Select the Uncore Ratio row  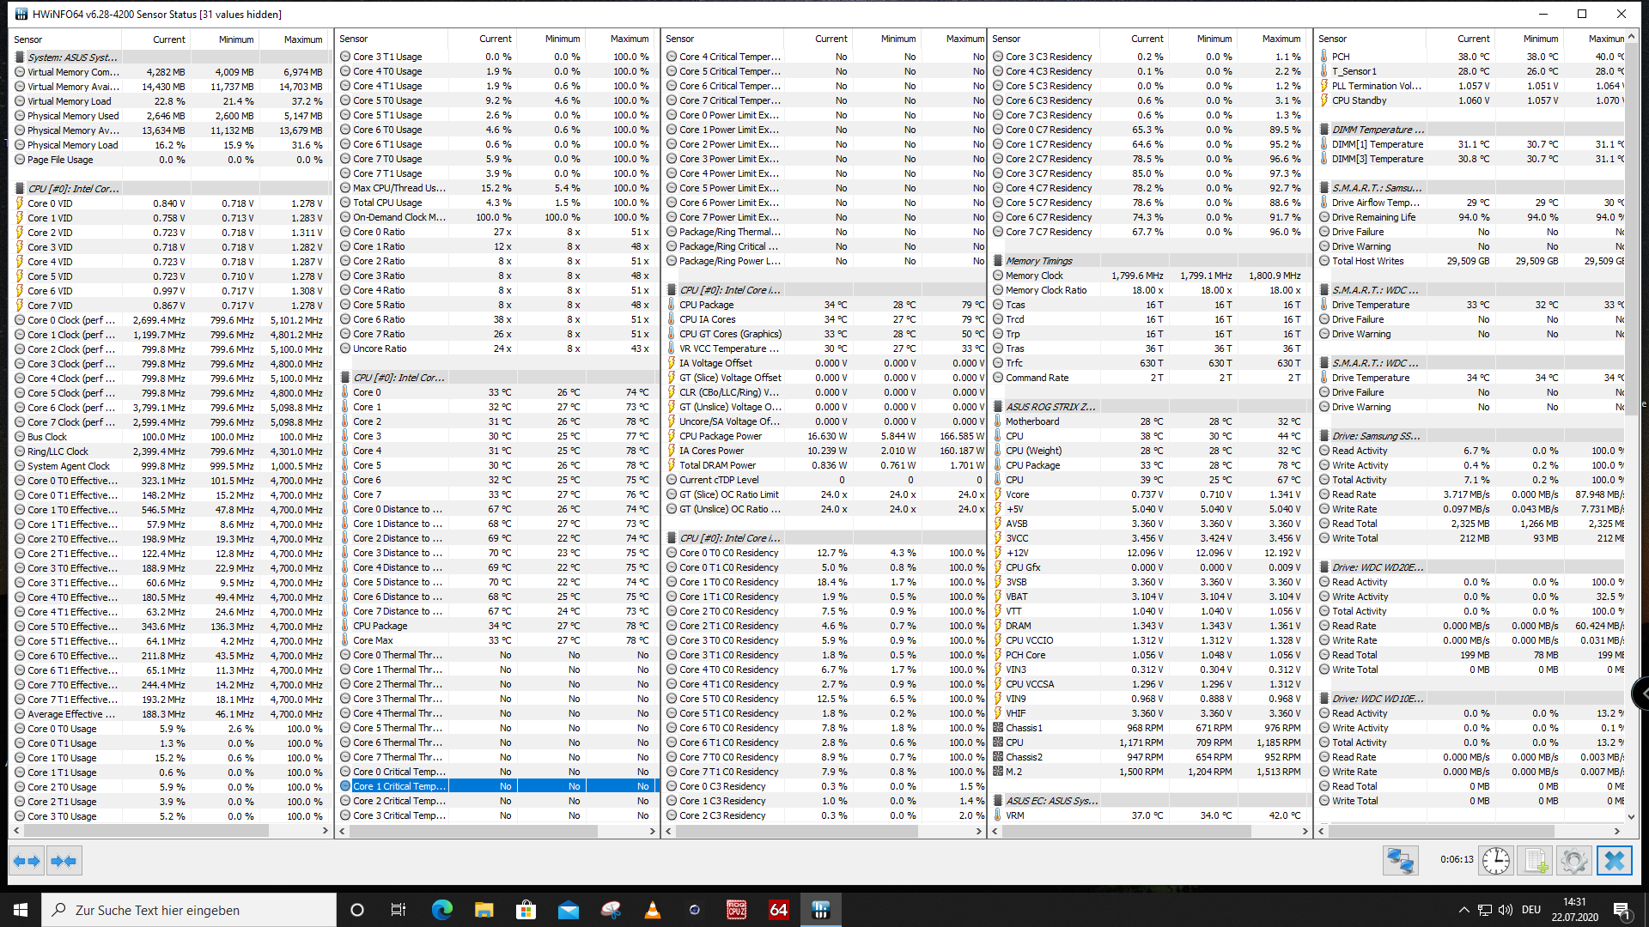[x=497, y=348]
